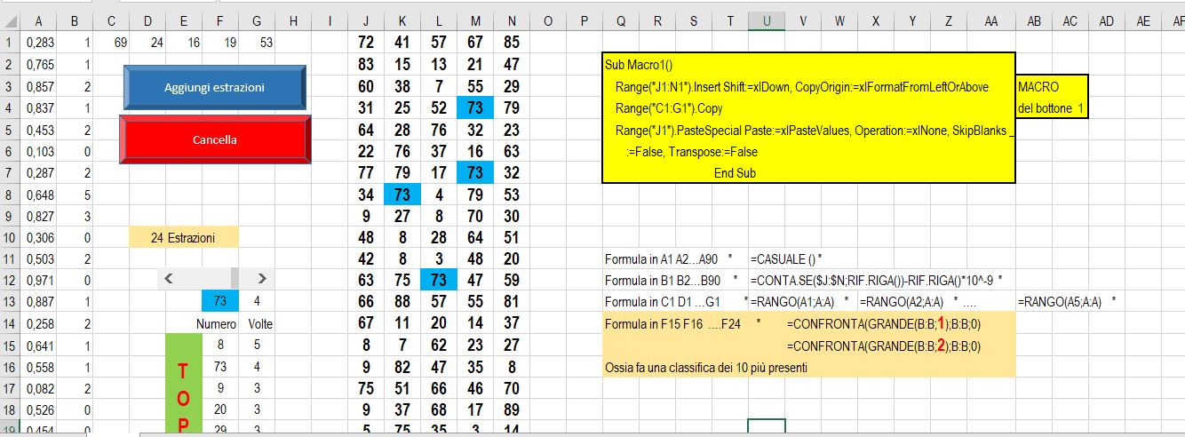This screenshot has height=437, width=1185.
Task: Click the '=CASUALE ()' formula text
Action: [x=786, y=259]
